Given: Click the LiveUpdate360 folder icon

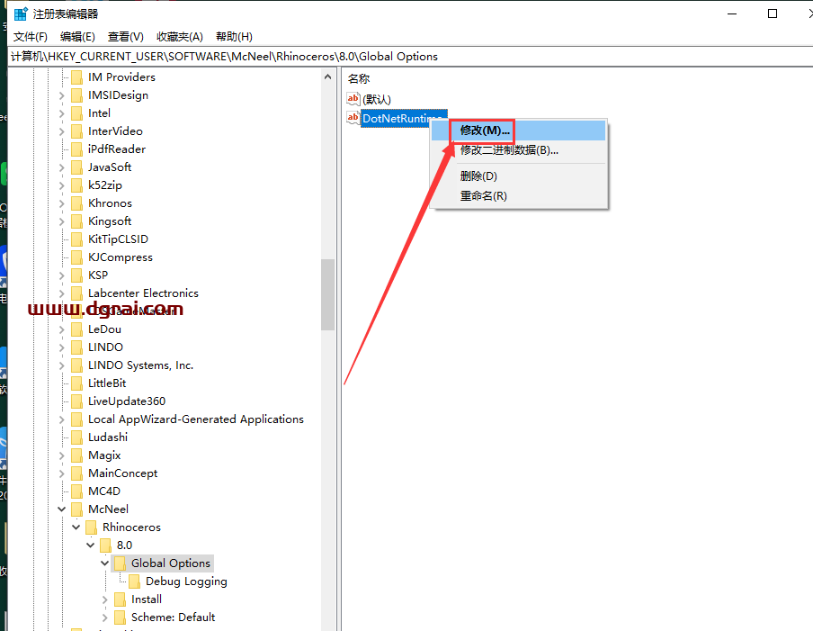Looking at the screenshot, I should [76, 401].
